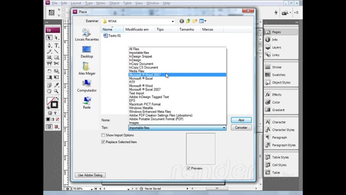The height and width of the screenshot is (195, 346).
Task: Select the Selection tool arrow
Action: pos(49,37)
